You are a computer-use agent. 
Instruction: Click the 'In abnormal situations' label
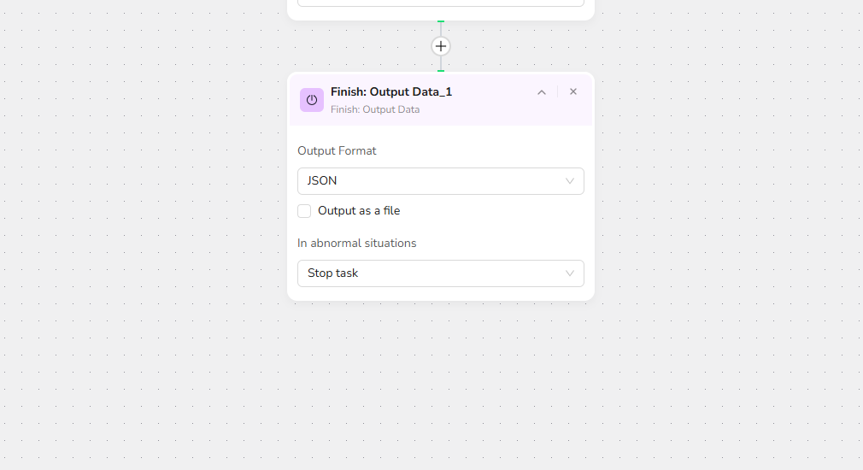click(x=357, y=244)
